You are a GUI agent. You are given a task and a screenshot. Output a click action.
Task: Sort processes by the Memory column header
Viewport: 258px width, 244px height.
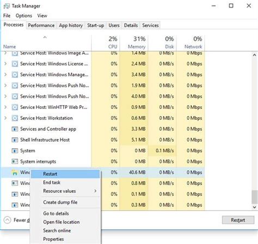tap(134, 43)
